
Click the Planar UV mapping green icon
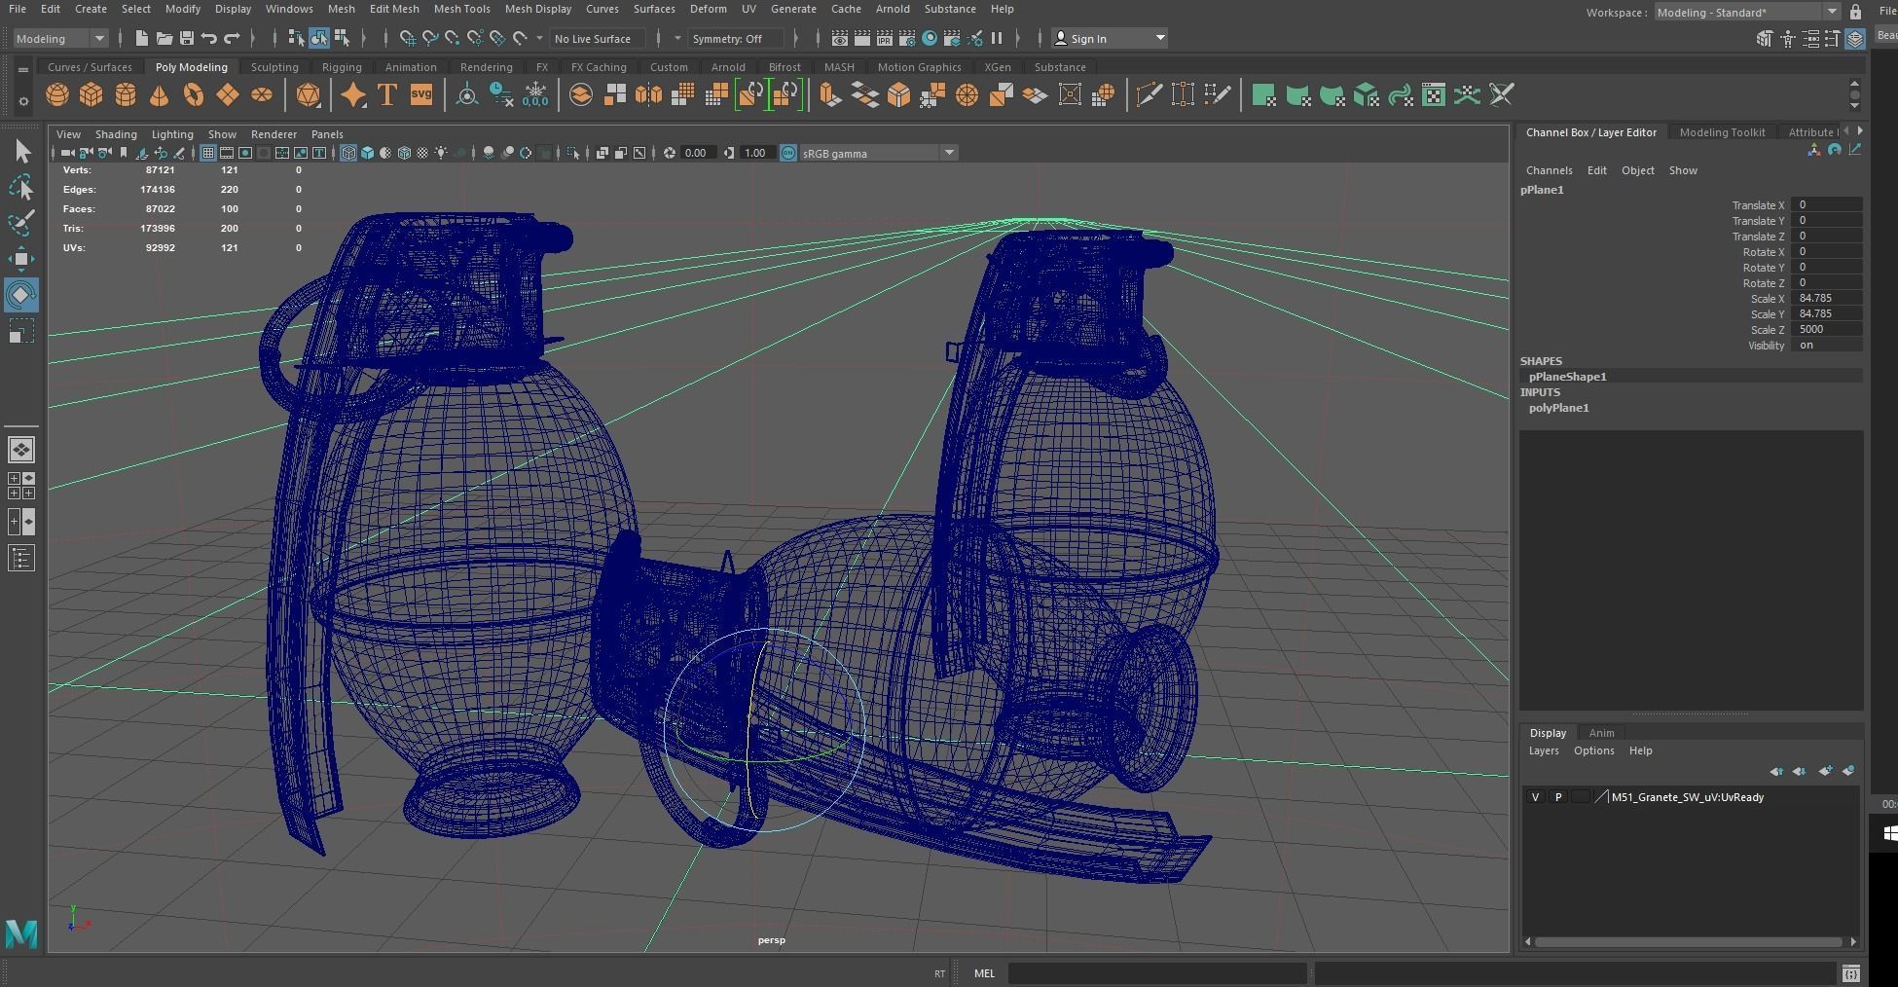click(1263, 95)
